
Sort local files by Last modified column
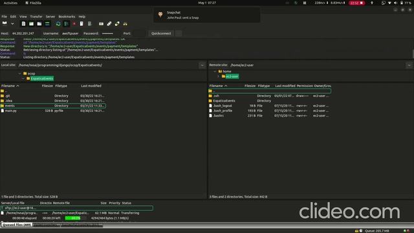click(x=91, y=86)
